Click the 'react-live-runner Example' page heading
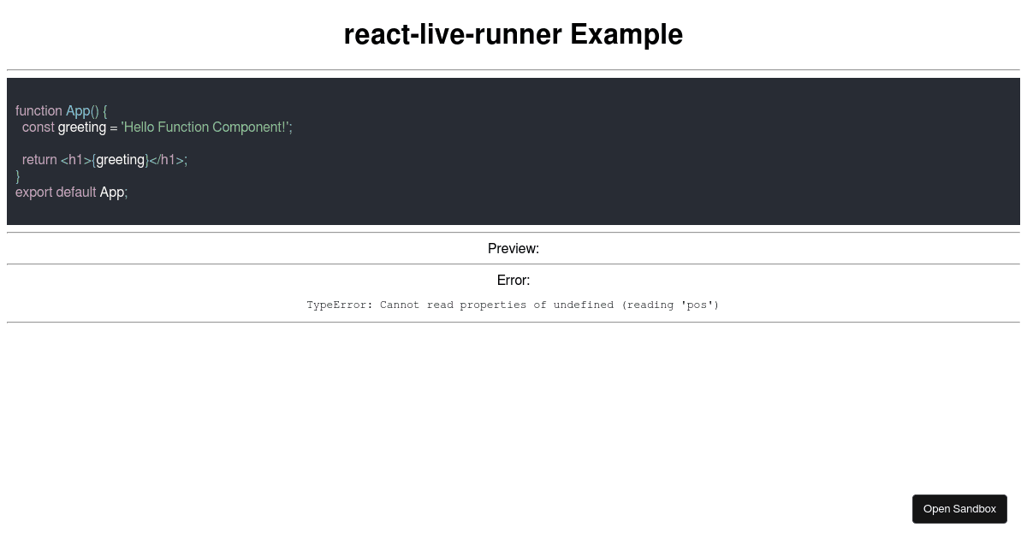Screen dimensions: 1027x539 tap(513, 35)
